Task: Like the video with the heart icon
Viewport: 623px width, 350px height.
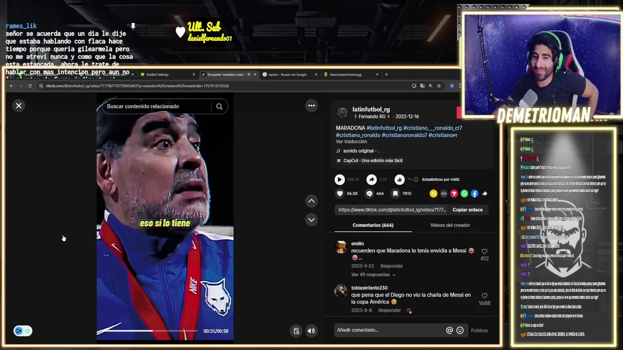Action: (x=339, y=193)
